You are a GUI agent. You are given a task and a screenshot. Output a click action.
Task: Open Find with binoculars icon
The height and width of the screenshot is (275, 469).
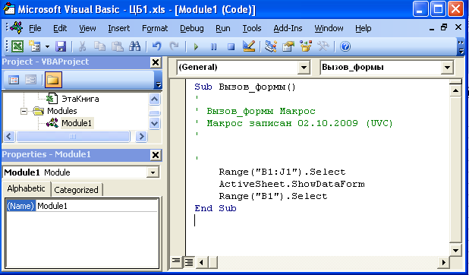134,46
